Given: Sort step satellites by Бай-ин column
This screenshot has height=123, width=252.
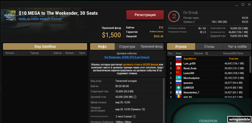Looking at the screenshot, I should (x=58, y=53).
